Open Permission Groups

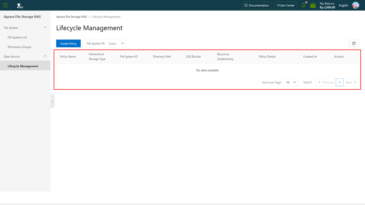coord(20,47)
